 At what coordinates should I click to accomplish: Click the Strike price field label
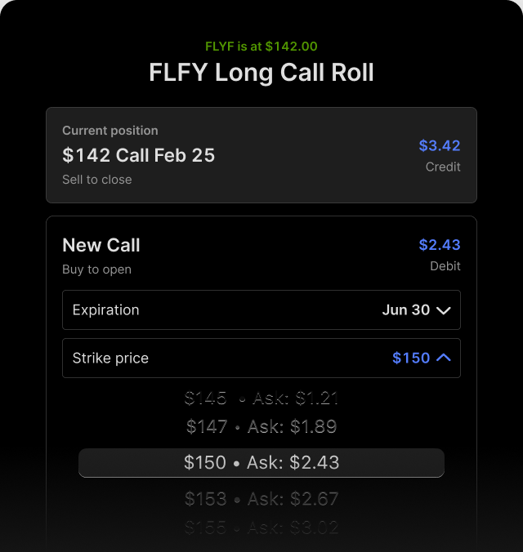pos(110,358)
